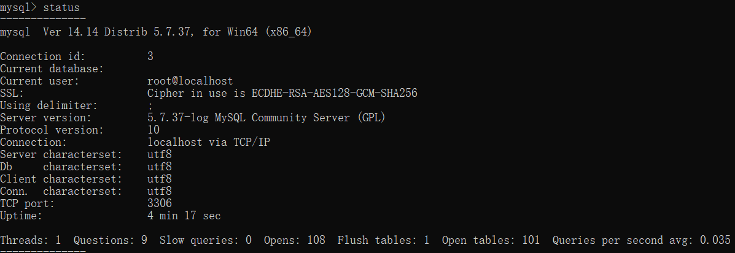The width and height of the screenshot is (735, 253).
Task: Click the Conn. characterset utf8 value
Action: 160,191
